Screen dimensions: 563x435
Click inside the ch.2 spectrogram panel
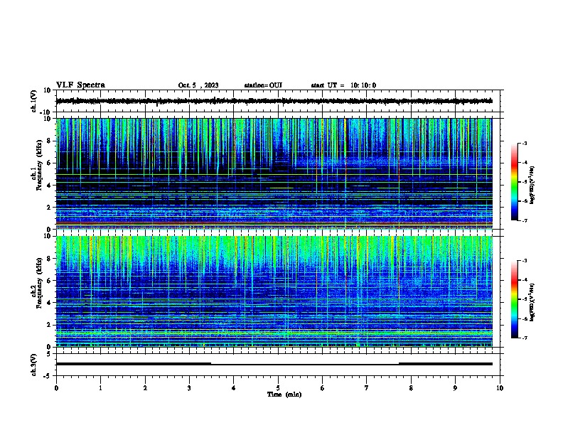click(274, 291)
